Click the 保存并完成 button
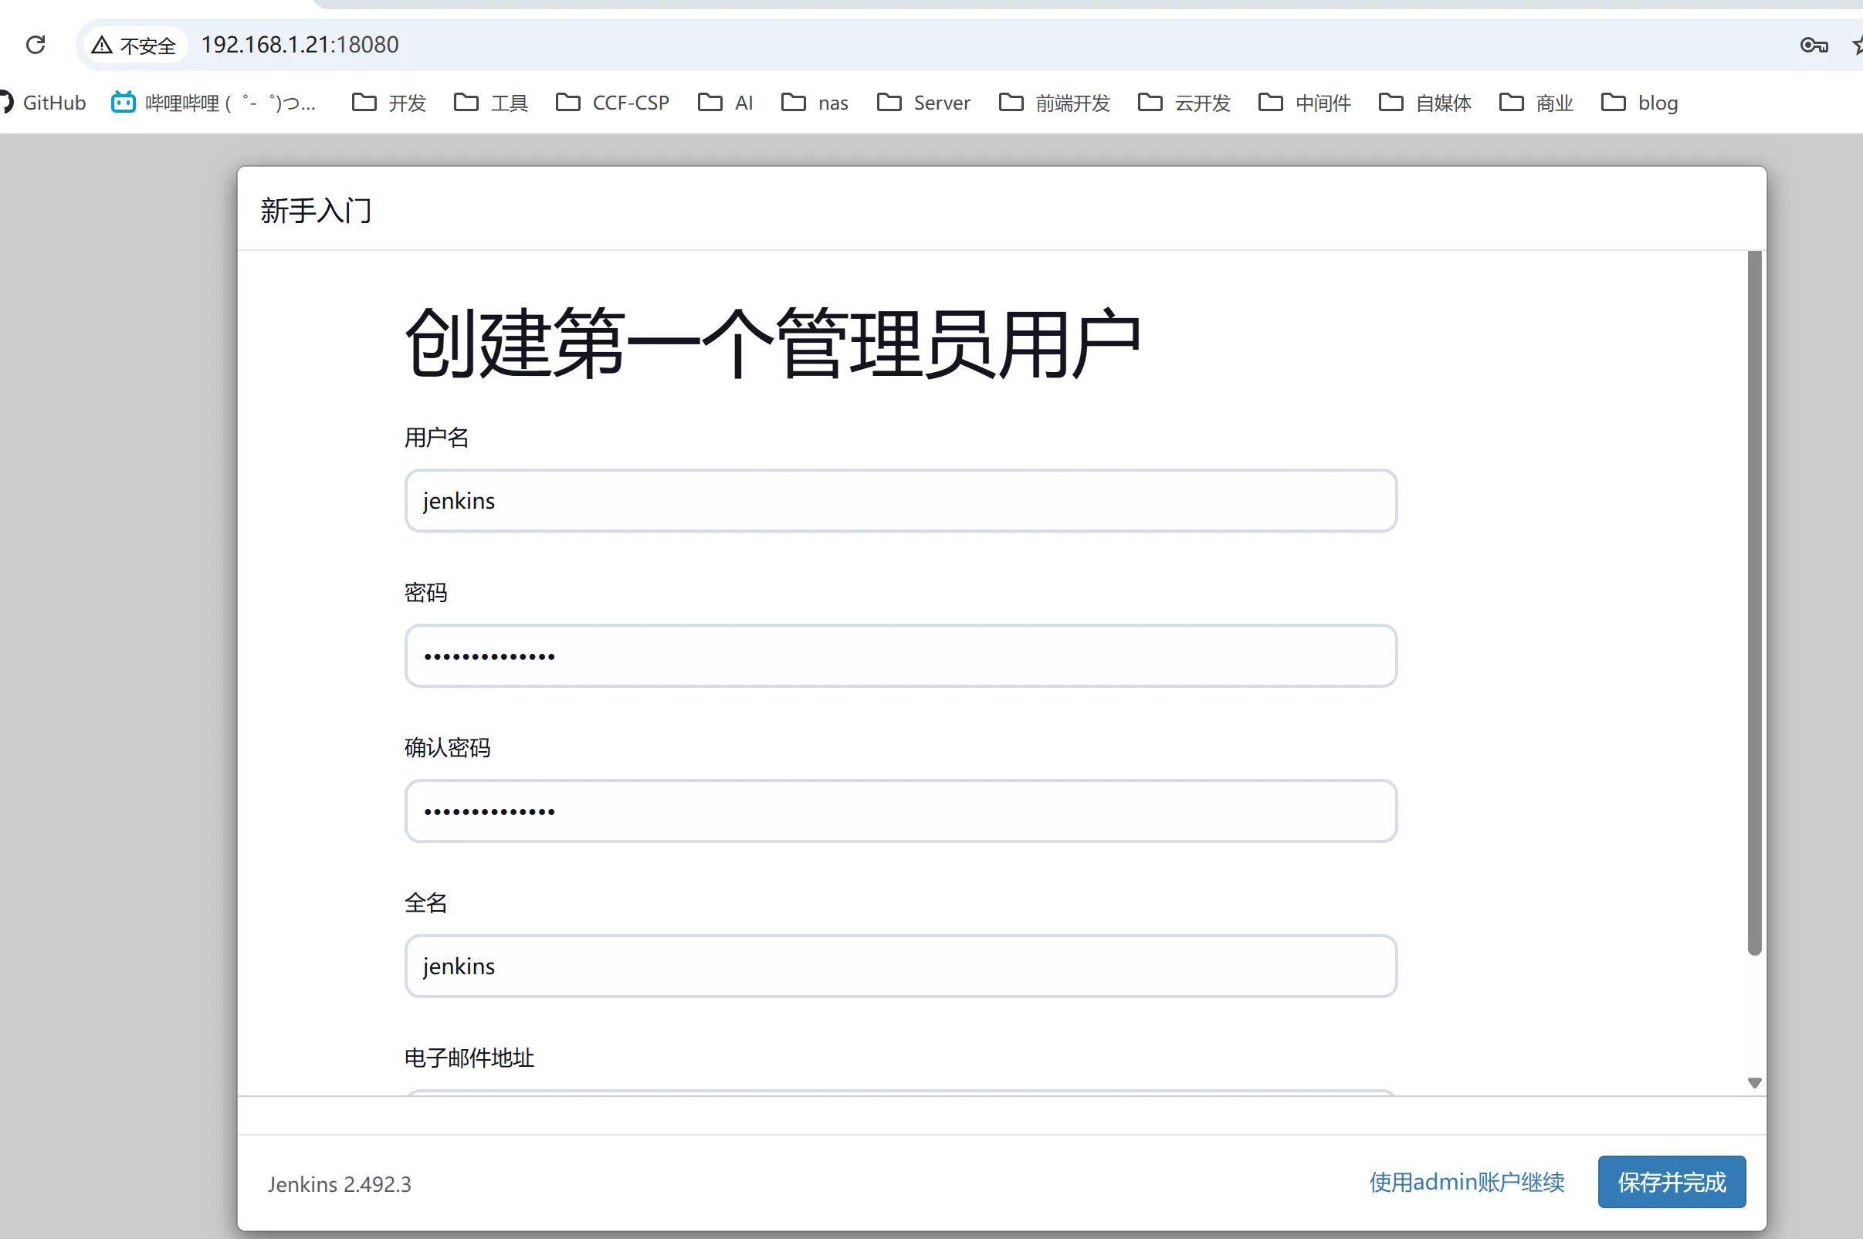Image resolution: width=1863 pixels, height=1239 pixels. [1671, 1181]
